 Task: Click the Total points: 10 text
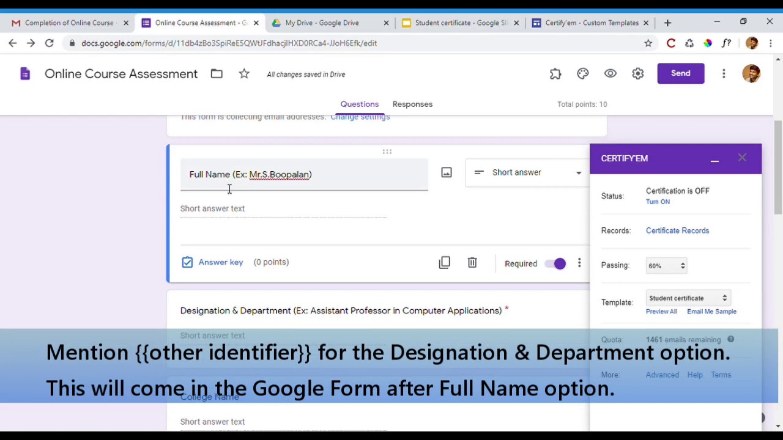pyautogui.click(x=582, y=105)
